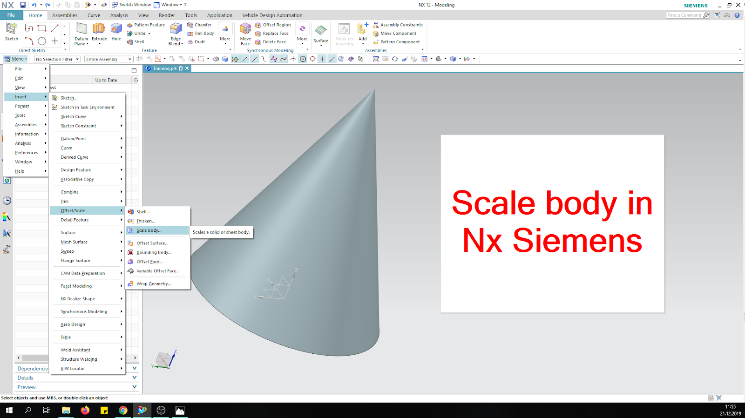Viewport: 745px width, 418px height.
Task: Toggle the snap End Point option
Action: point(245,59)
